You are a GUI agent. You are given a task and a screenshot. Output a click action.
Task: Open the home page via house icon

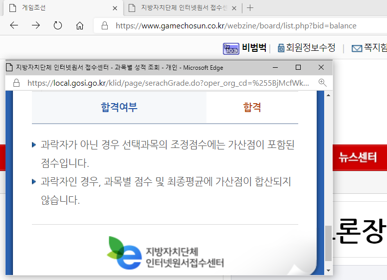click(80, 25)
